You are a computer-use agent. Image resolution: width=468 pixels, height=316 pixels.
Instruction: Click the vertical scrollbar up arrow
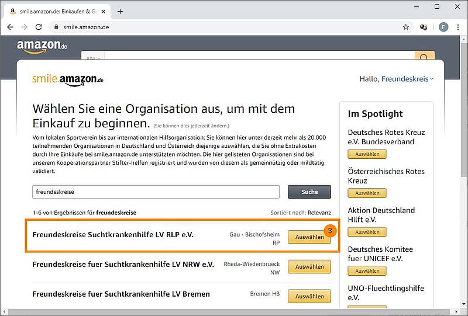(464, 39)
